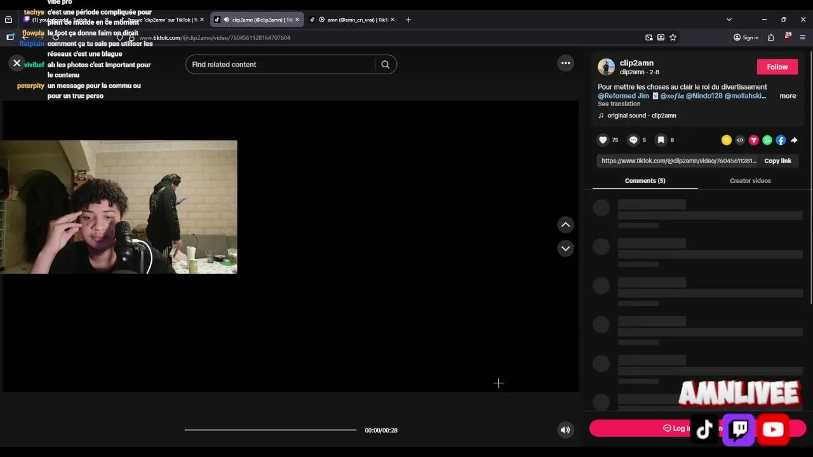Switch to Creator videos tab
Image resolution: width=813 pixels, height=457 pixels.
click(750, 180)
